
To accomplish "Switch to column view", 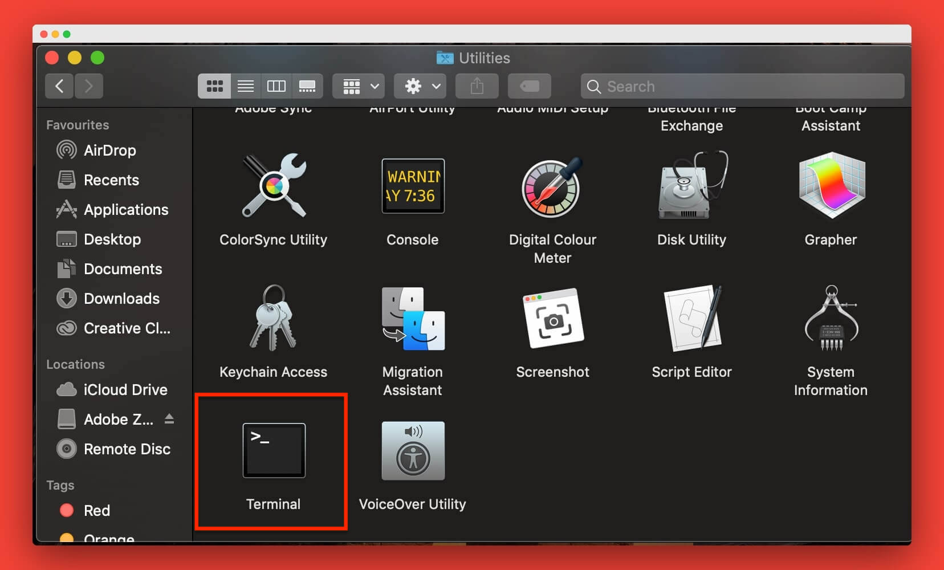I will tap(276, 86).
